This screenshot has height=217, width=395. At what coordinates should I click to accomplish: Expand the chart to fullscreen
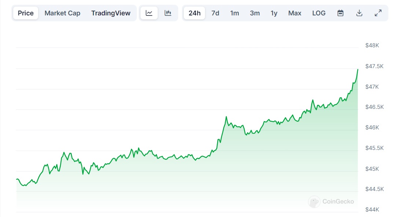pos(378,13)
